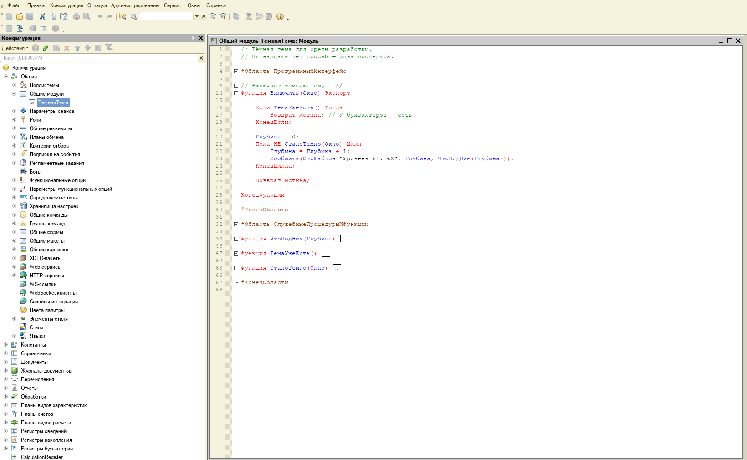This screenshot has width=747, height=460.
Task: Clear the toolbar search box with X
Action: [204, 16]
